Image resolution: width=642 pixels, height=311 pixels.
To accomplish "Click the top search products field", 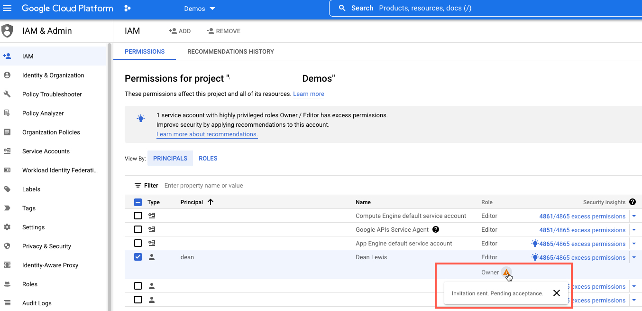I will click(486, 8).
